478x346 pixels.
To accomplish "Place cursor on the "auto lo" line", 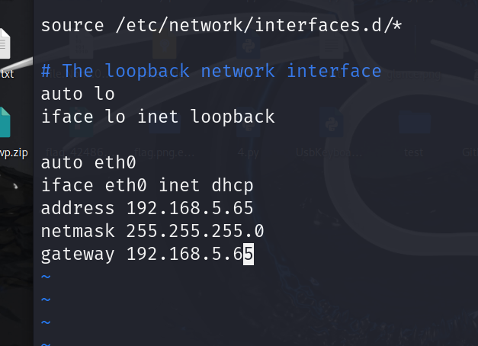I will click(x=78, y=94).
